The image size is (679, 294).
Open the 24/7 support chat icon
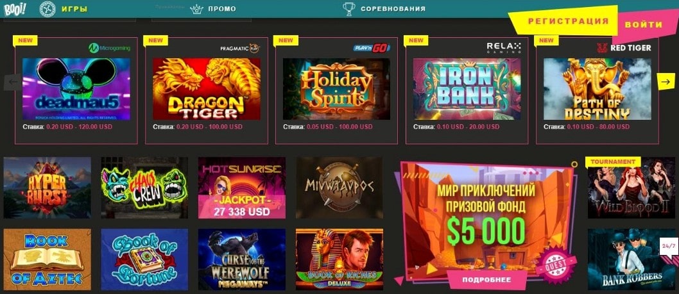point(668,246)
